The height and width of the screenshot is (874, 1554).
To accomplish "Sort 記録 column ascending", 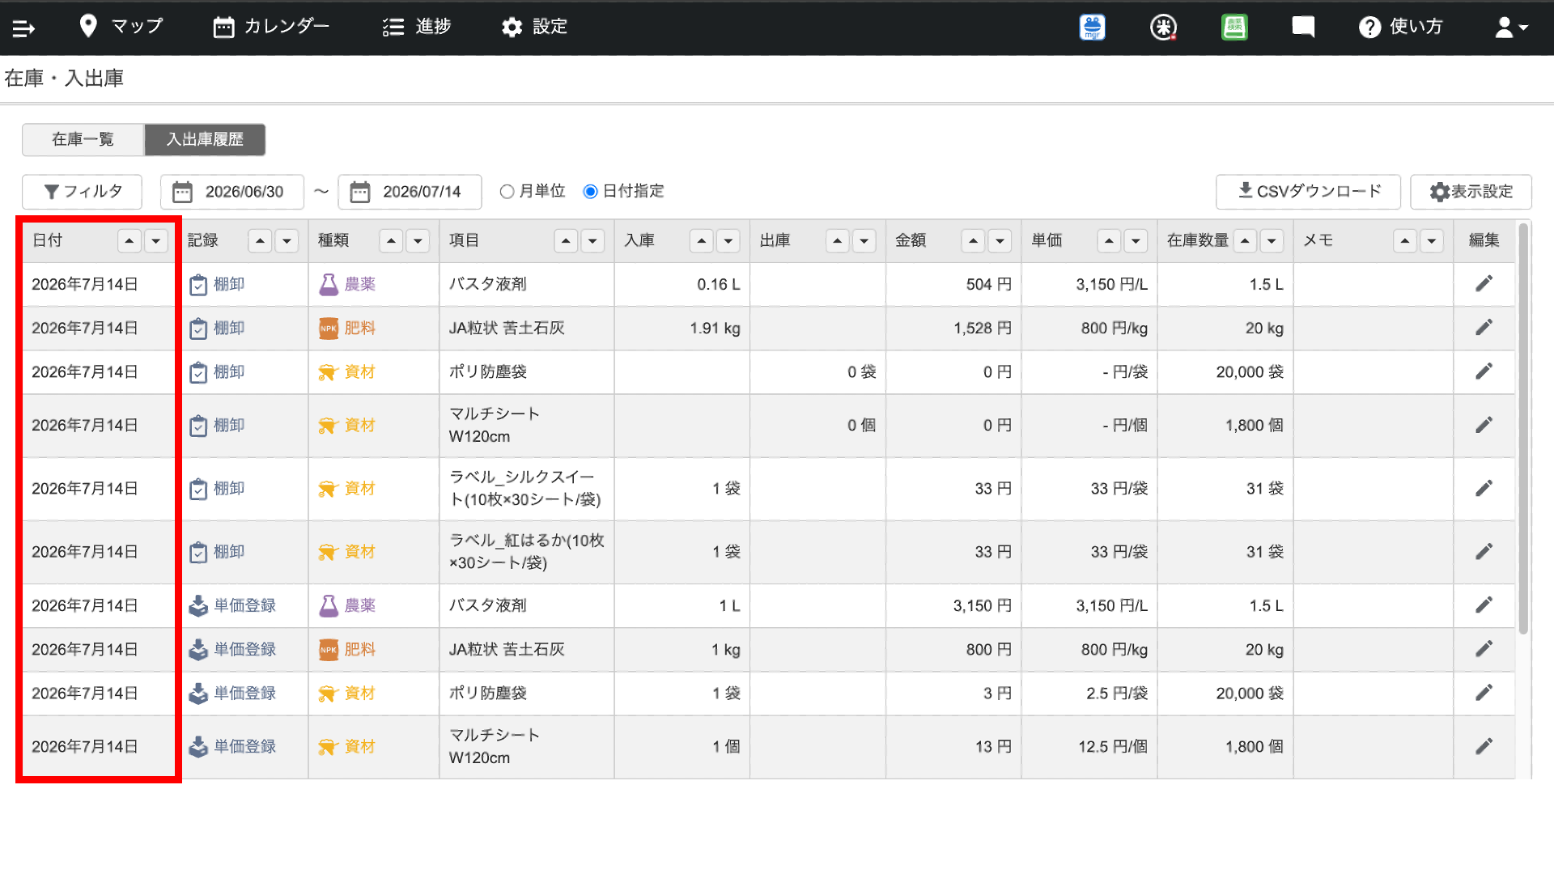I will (x=260, y=240).
